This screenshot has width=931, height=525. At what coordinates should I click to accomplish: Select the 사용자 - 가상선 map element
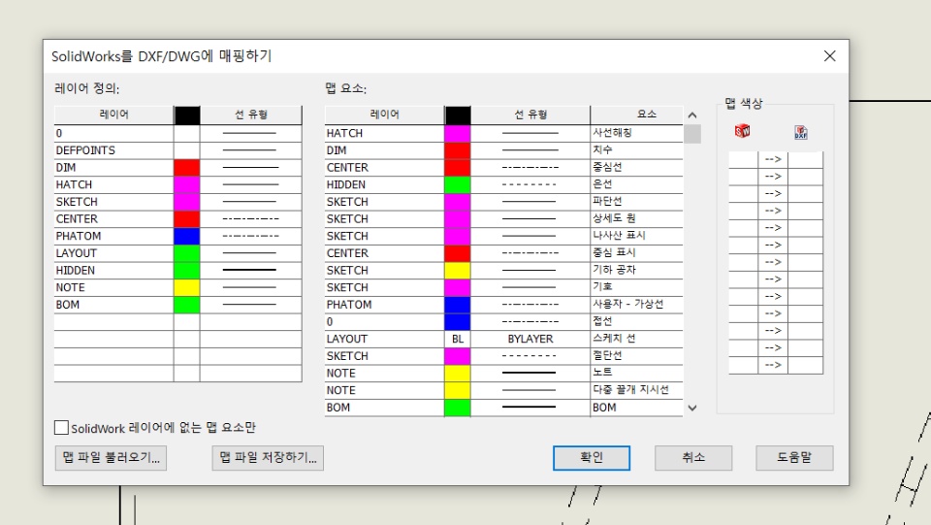tap(636, 305)
